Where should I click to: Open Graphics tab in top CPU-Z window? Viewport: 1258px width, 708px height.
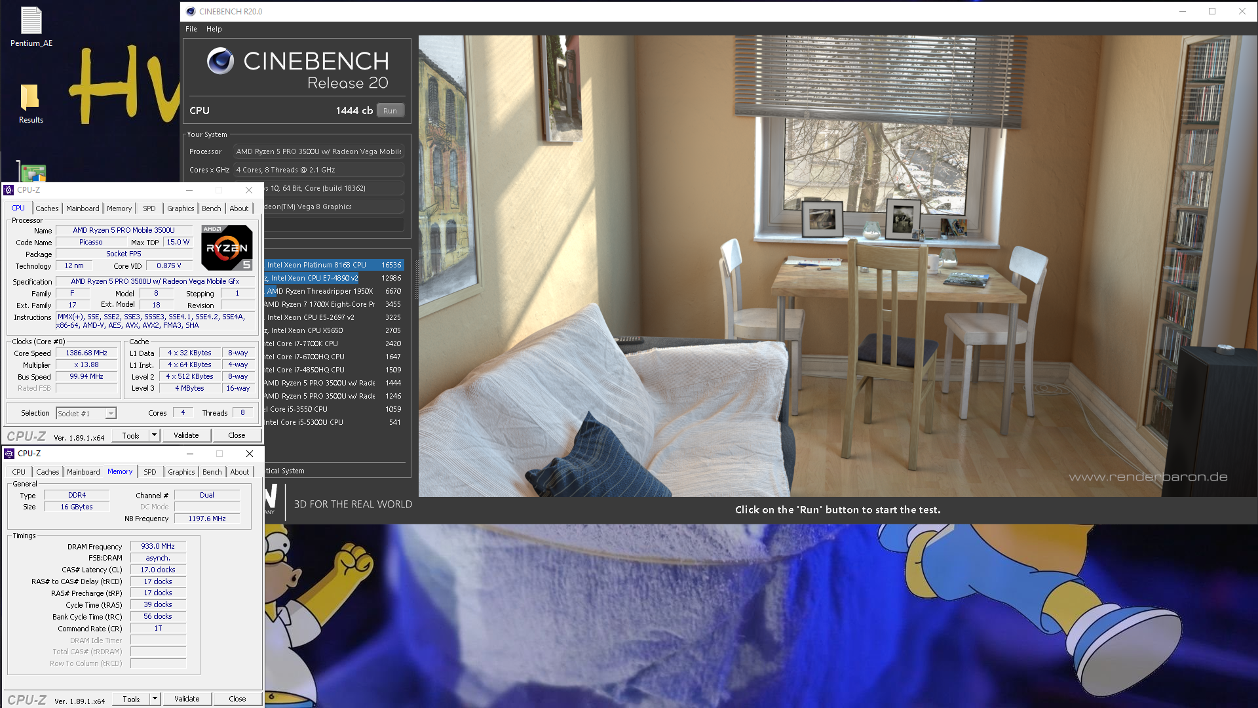click(x=181, y=208)
